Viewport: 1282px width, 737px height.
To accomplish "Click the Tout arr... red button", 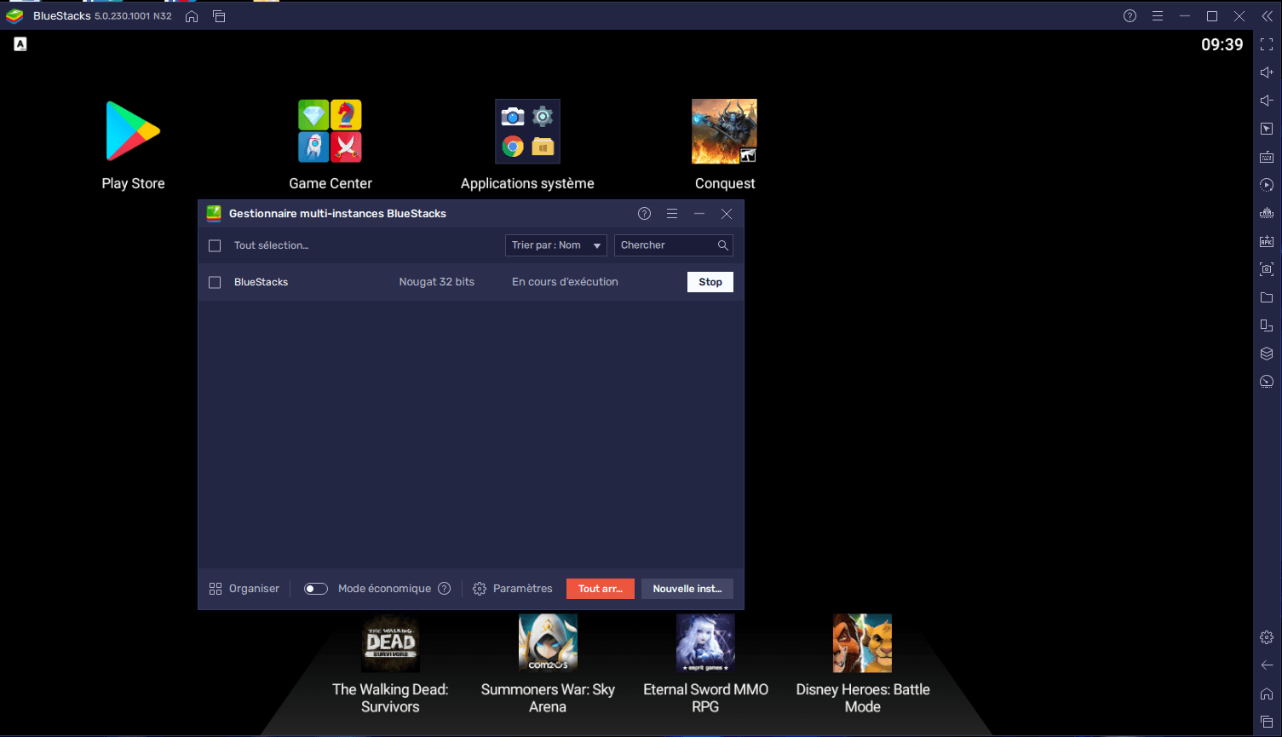I will [x=601, y=589].
